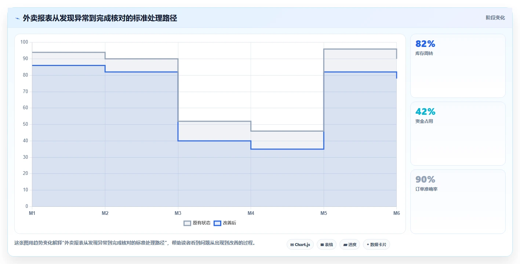This screenshot has height=264, width=520.
Task: Select the 进度 tag chip
Action: (x=349, y=245)
